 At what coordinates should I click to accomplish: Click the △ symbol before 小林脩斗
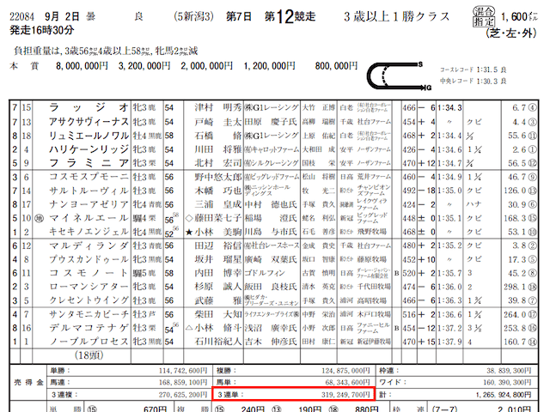tap(189, 328)
